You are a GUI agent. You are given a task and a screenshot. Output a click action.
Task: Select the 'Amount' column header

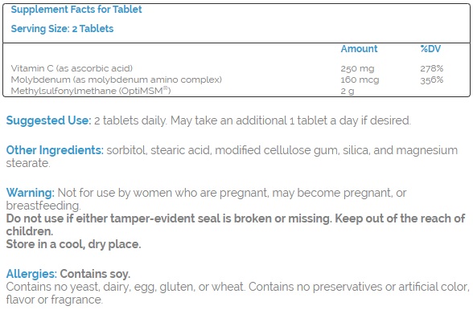point(359,48)
